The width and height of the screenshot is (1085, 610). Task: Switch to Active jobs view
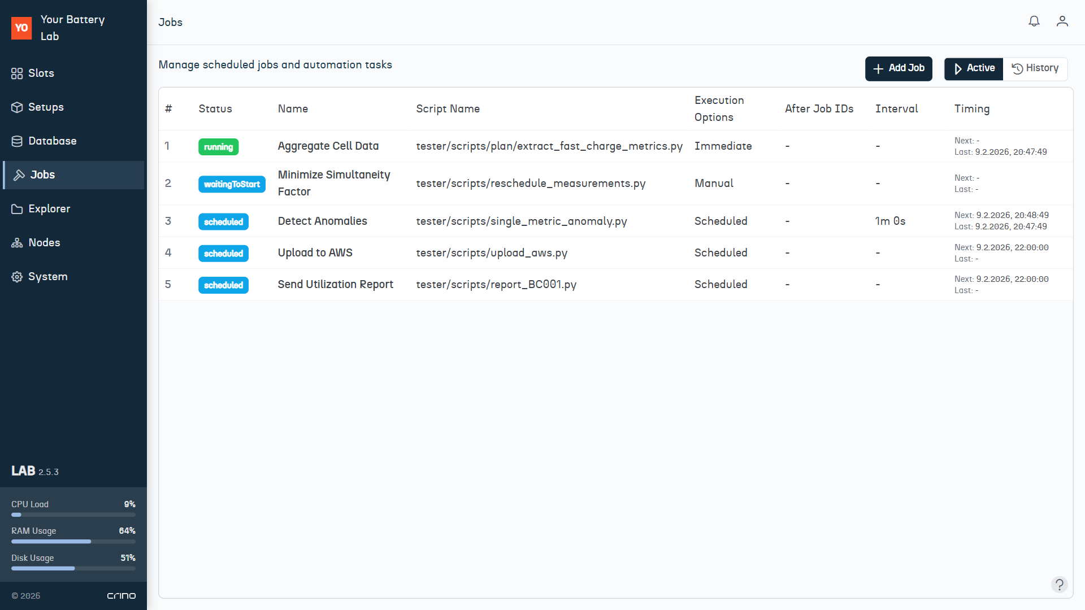pyautogui.click(x=974, y=68)
